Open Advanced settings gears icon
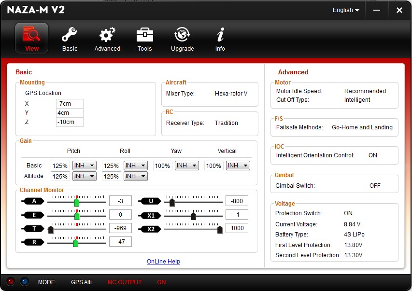 click(x=107, y=35)
